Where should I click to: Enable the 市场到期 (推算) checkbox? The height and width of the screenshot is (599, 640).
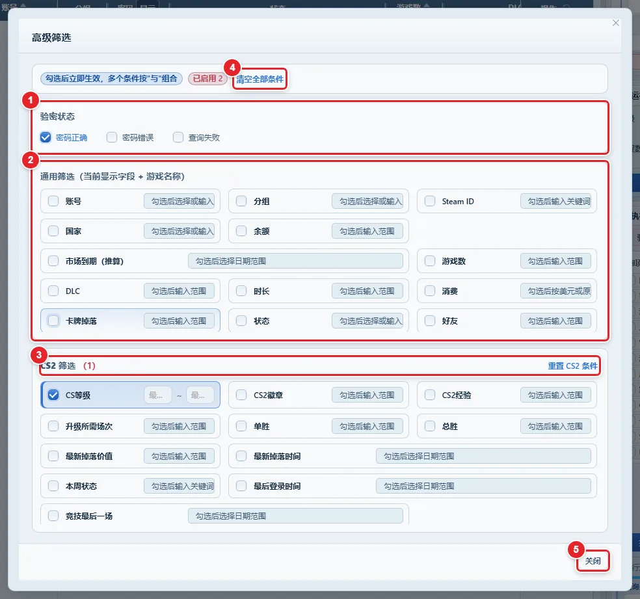53,261
